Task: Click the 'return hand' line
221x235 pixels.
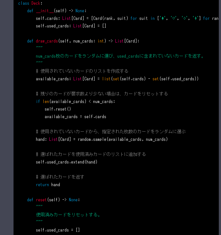Action: tap(48, 185)
